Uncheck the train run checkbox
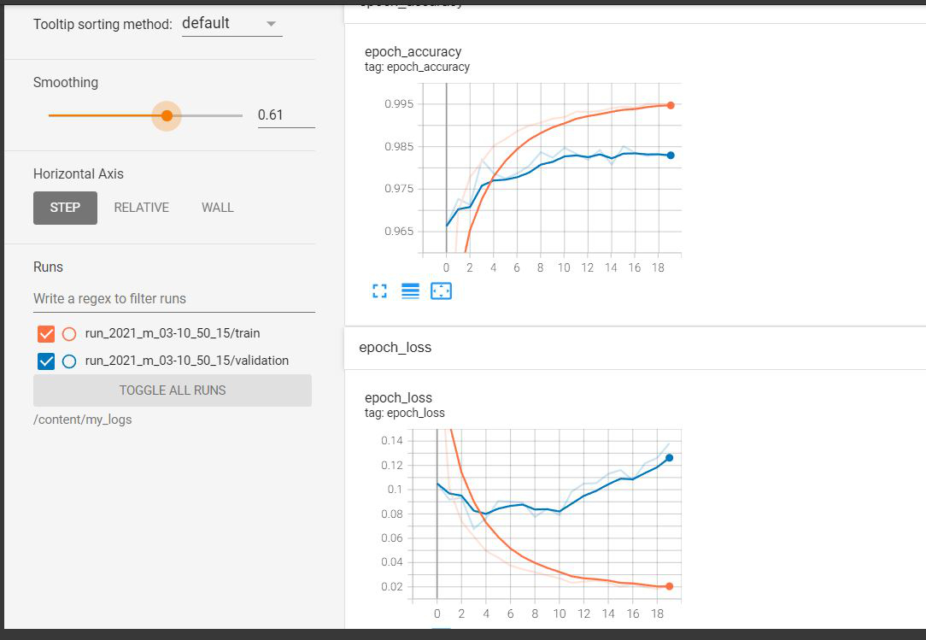926x640 pixels. [46, 333]
